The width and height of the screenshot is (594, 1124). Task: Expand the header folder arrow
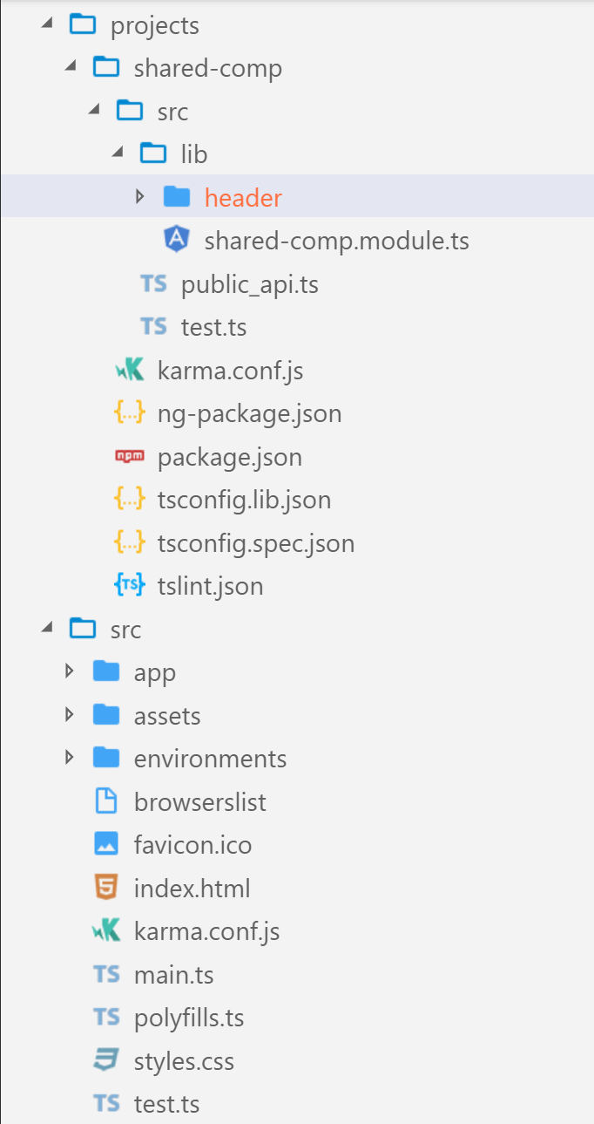(139, 197)
